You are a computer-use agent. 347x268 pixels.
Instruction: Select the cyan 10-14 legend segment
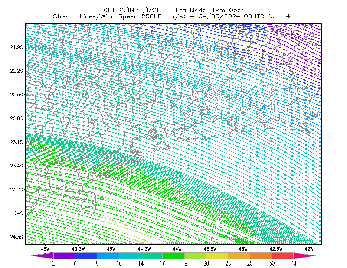pos(130,255)
